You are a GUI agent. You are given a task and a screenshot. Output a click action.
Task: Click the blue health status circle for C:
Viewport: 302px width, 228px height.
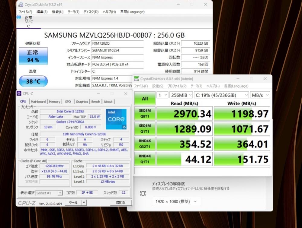click(19, 17)
